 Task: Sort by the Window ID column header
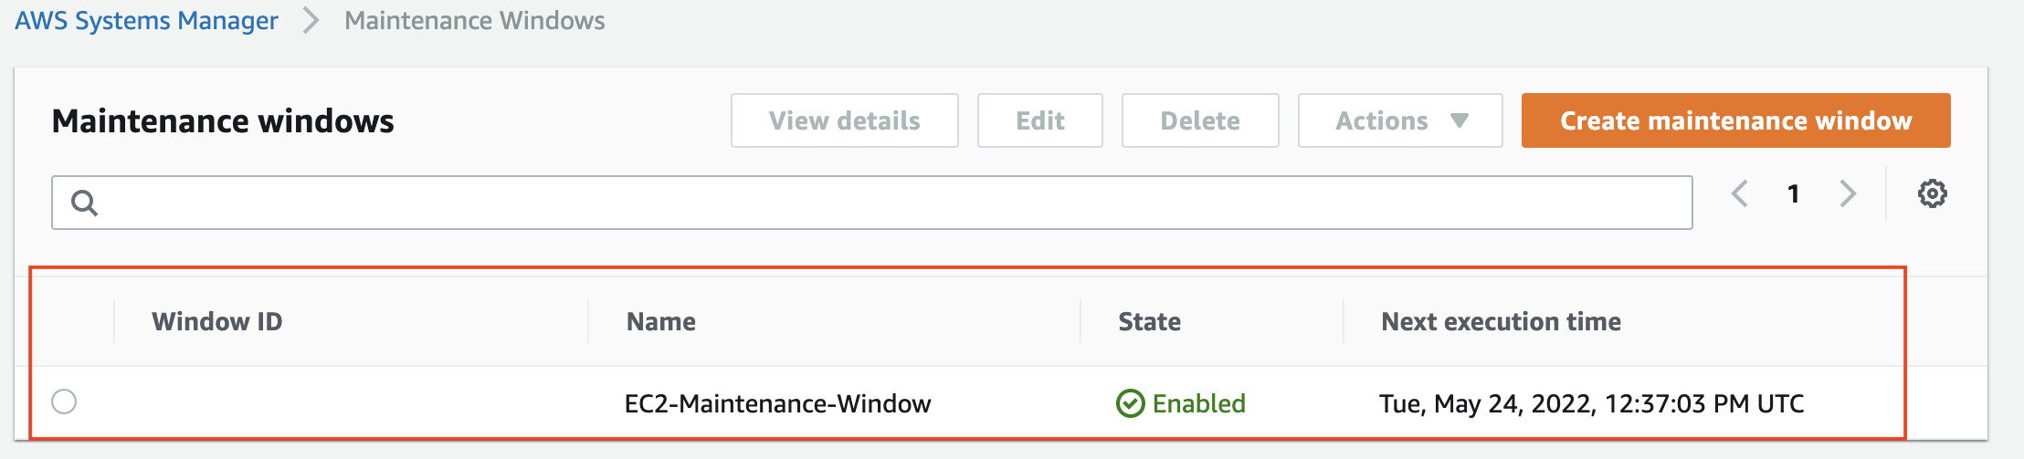(x=217, y=321)
